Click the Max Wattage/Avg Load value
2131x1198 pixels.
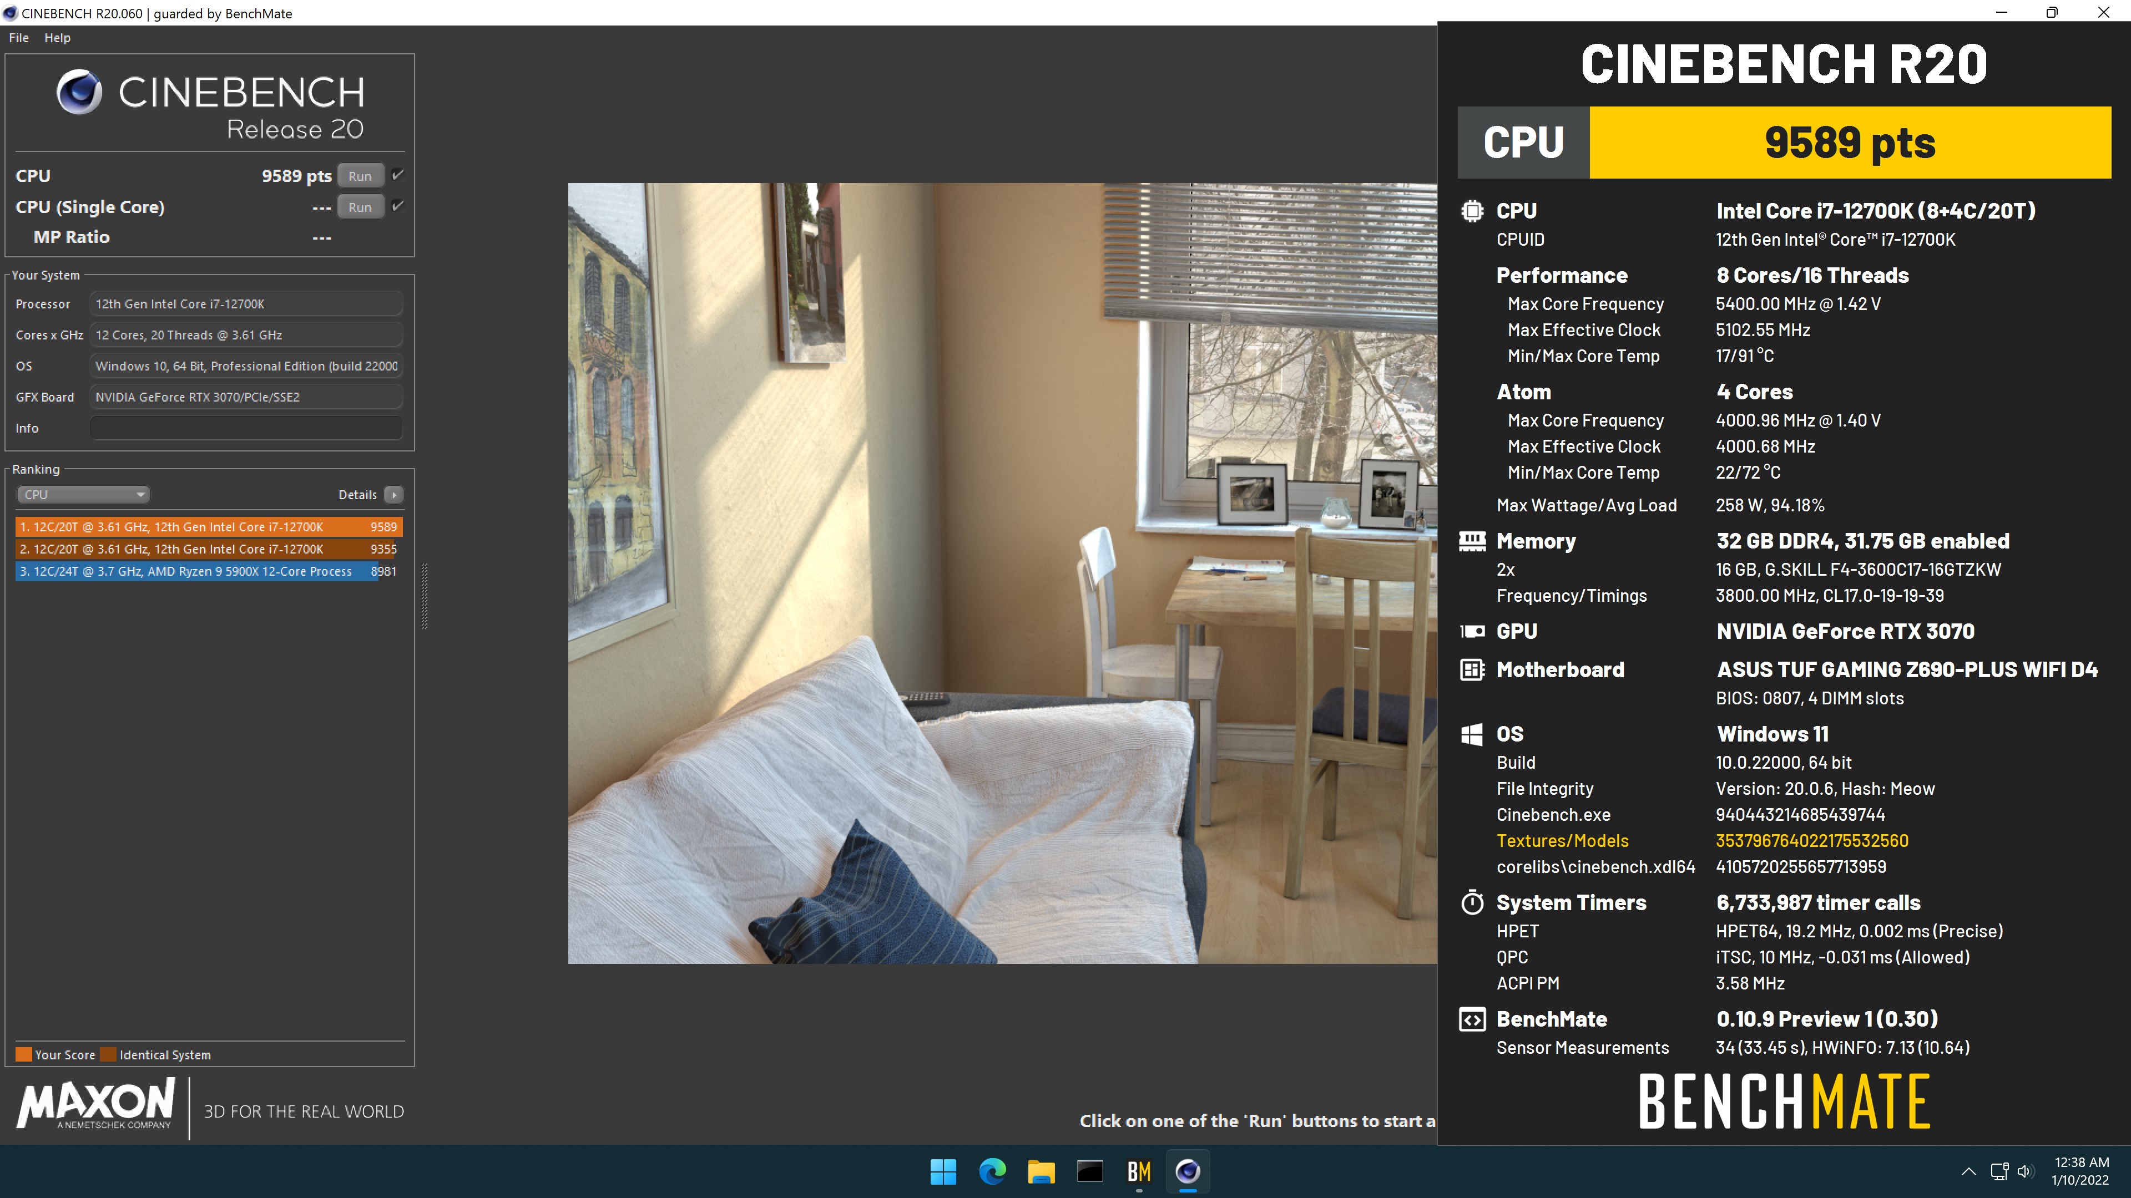tap(1770, 505)
